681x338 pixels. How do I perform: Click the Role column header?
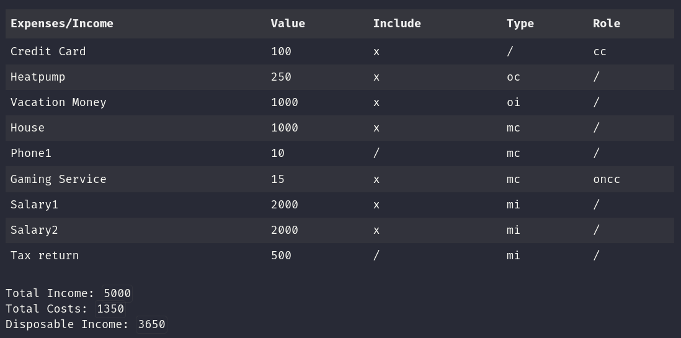tap(607, 24)
